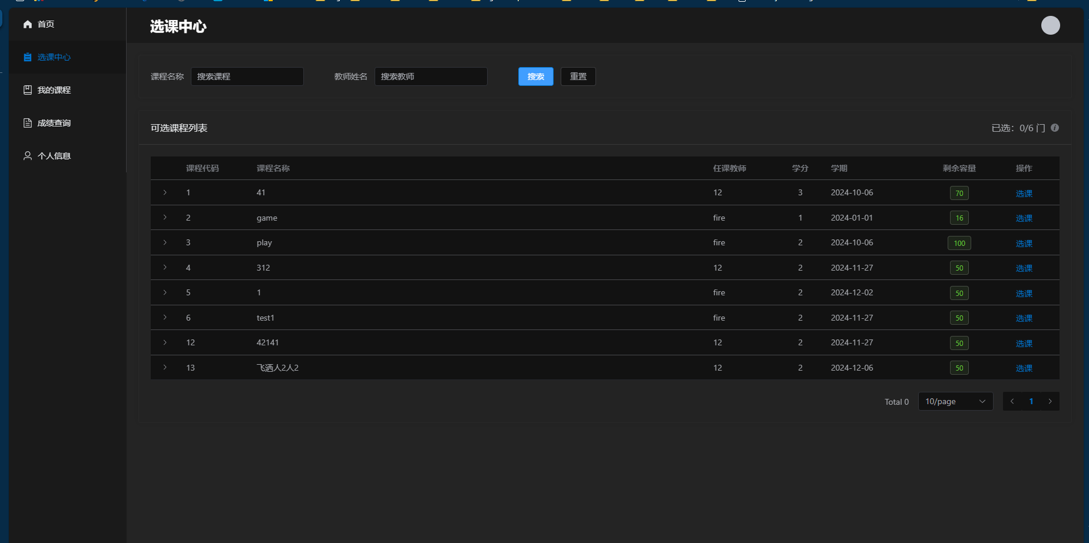Expand the row for course test1
The height and width of the screenshot is (543, 1089).
click(165, 318)
